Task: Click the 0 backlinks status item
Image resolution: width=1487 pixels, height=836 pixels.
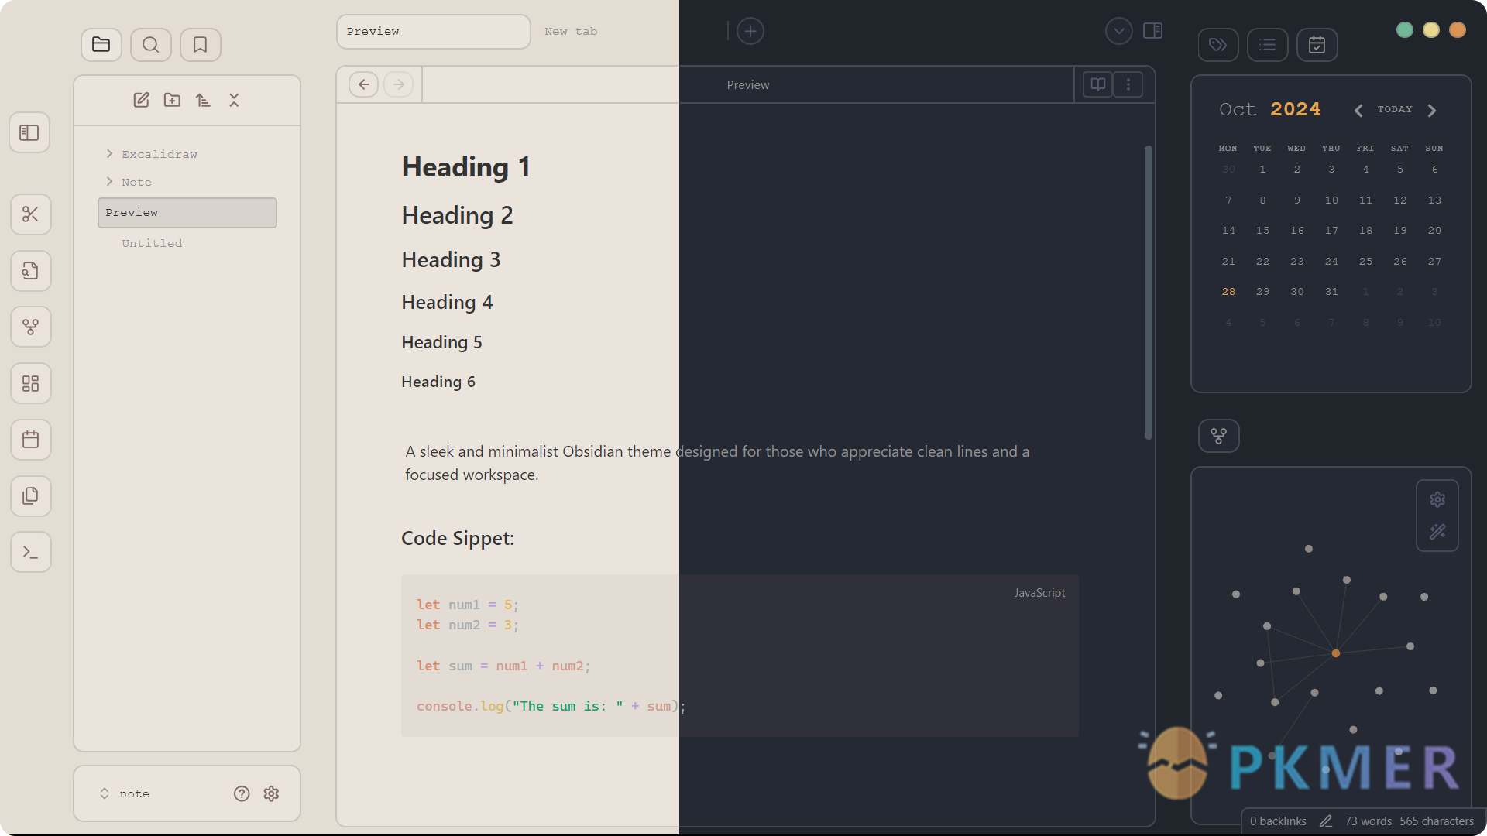Action: (1278, 821)
